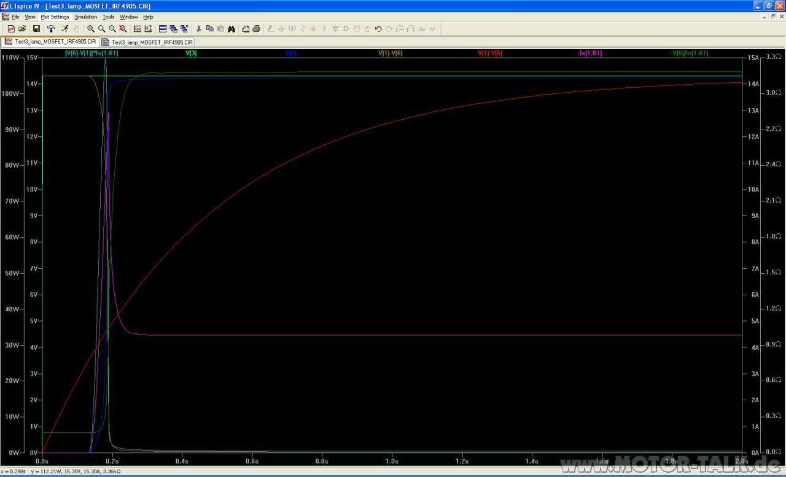Click the red V(1)-V(5) trace label
The height and width of the screenshot is (477, 786).
coord(490,53)
